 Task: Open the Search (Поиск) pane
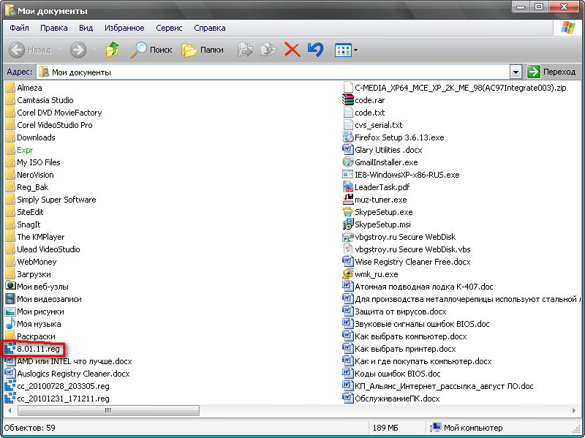point(151,50)
